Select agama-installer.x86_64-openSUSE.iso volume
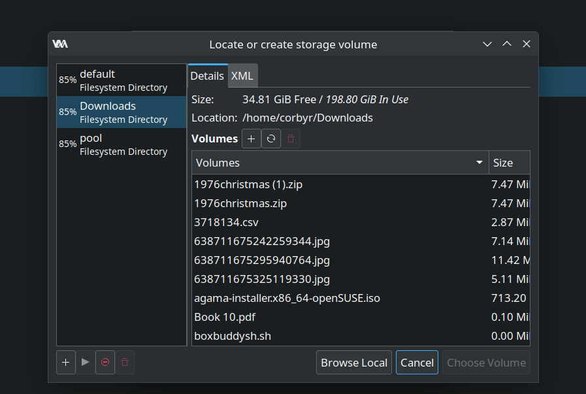The image size is (586, 394). [x=361, y=298]
